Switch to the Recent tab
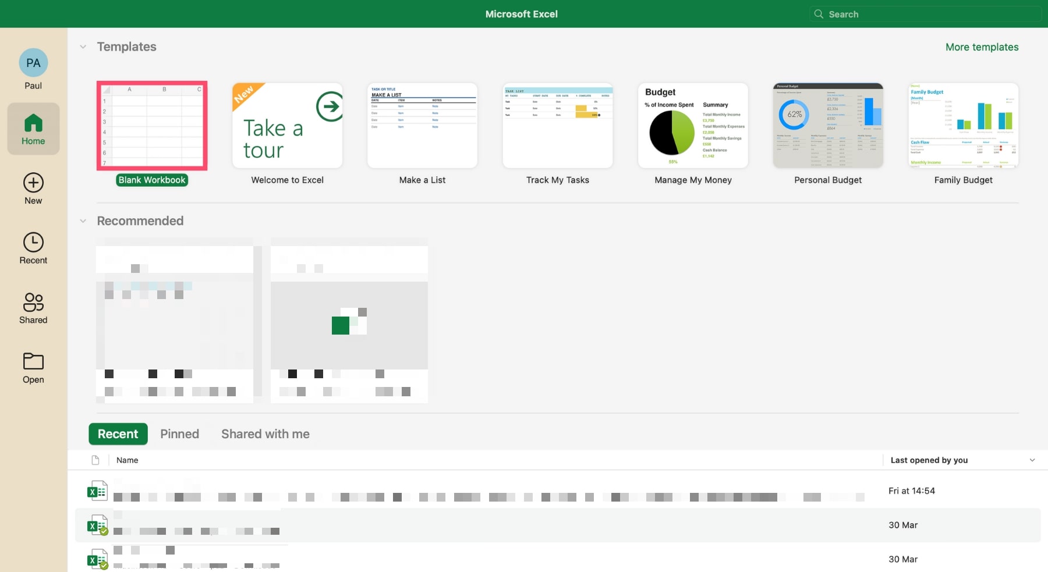 [118, 434]
